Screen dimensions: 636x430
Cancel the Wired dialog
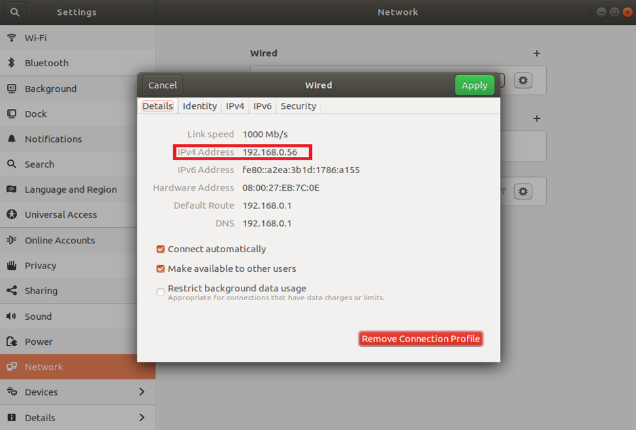click(x=162, y=85)
